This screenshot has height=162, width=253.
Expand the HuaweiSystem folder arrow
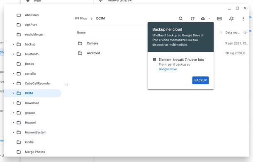[x=13, y=132]
